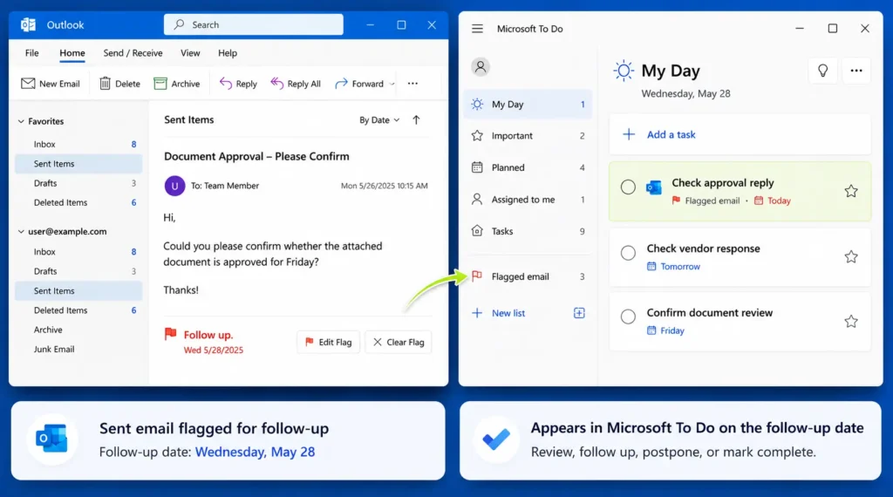This screenshot has height=497, width=893.
Task: Open Sent Items under user@example.com
Action: coord(78,290)
